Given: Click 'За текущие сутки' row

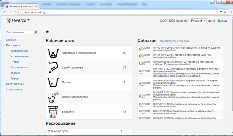Looking at the screenshot, I should tap(89, 131).
